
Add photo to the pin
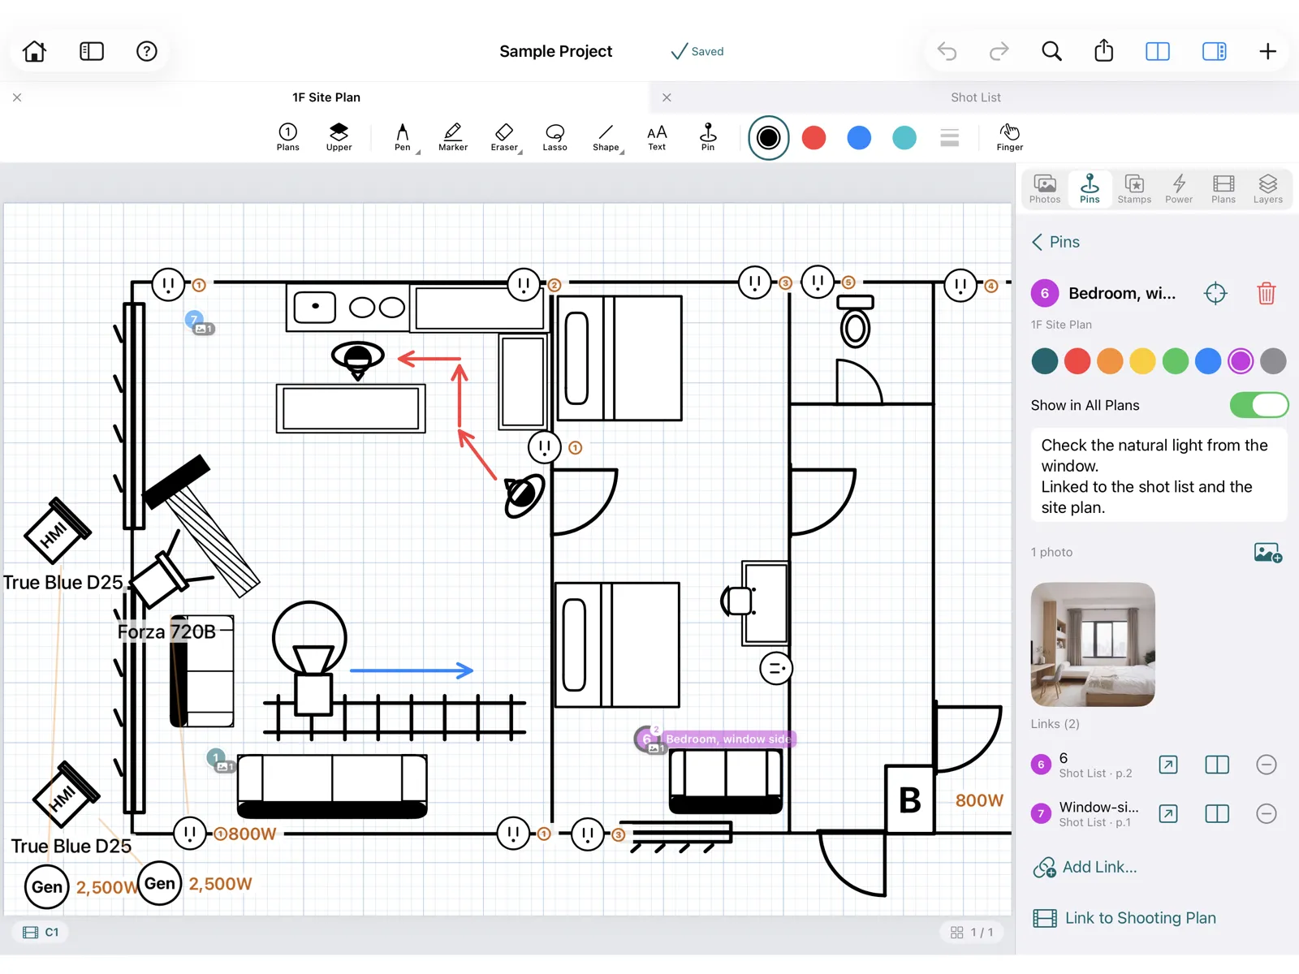[x=1267, y=553]
